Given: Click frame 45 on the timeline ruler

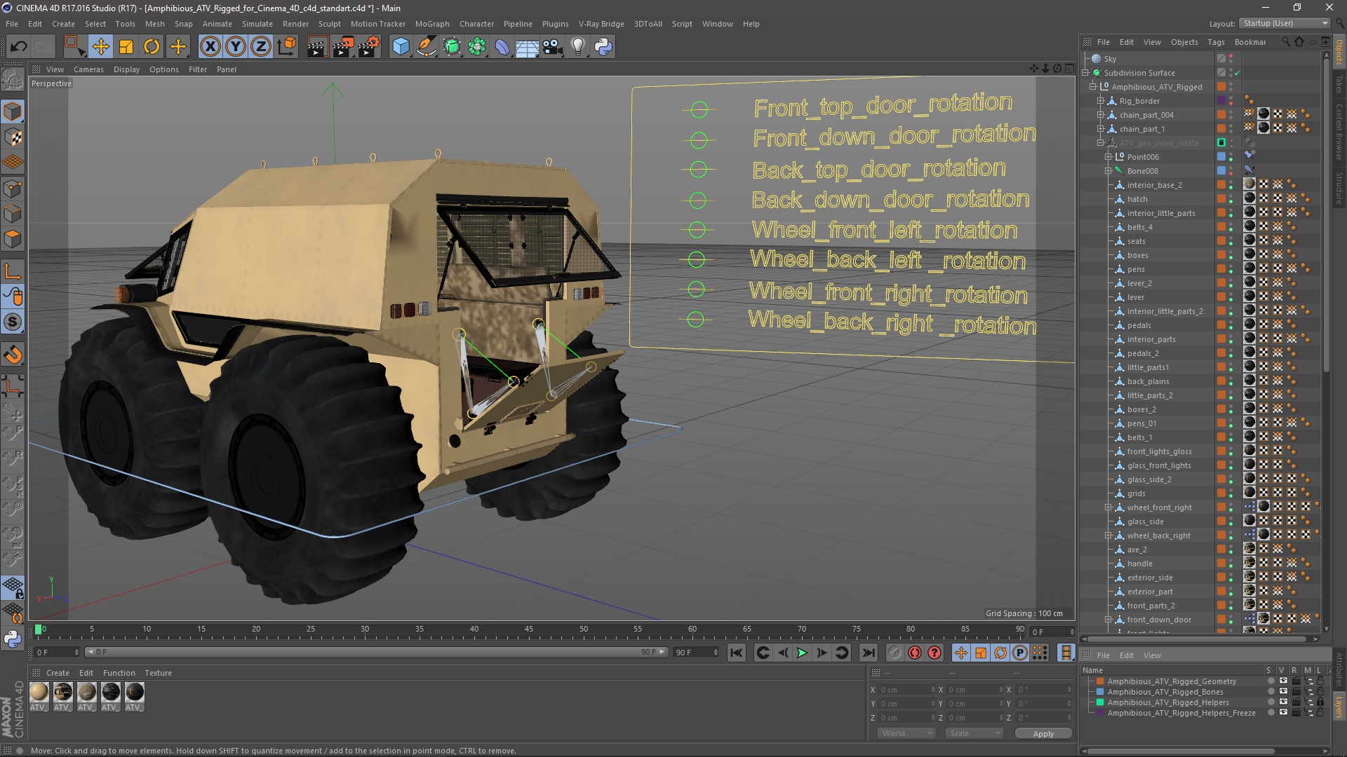Looking at the screenshot, I should (x=528, y=629).
